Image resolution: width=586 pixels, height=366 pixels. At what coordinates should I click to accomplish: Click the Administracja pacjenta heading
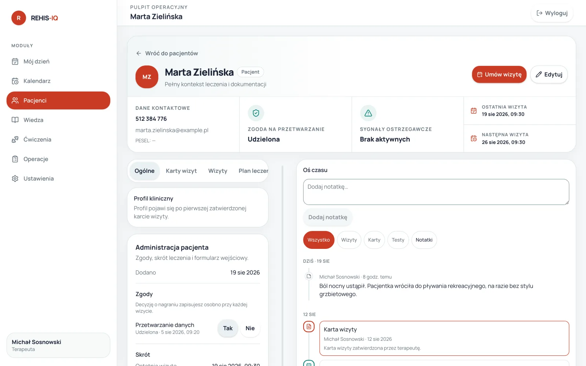pyautogui.click(x=172, y=247)
